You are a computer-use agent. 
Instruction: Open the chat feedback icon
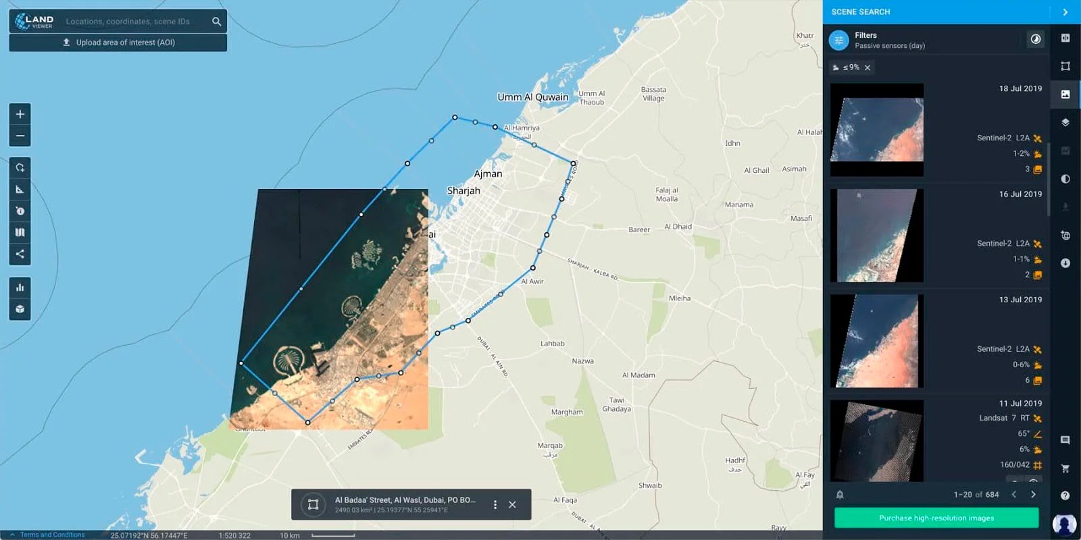(x=1065, y=440)
